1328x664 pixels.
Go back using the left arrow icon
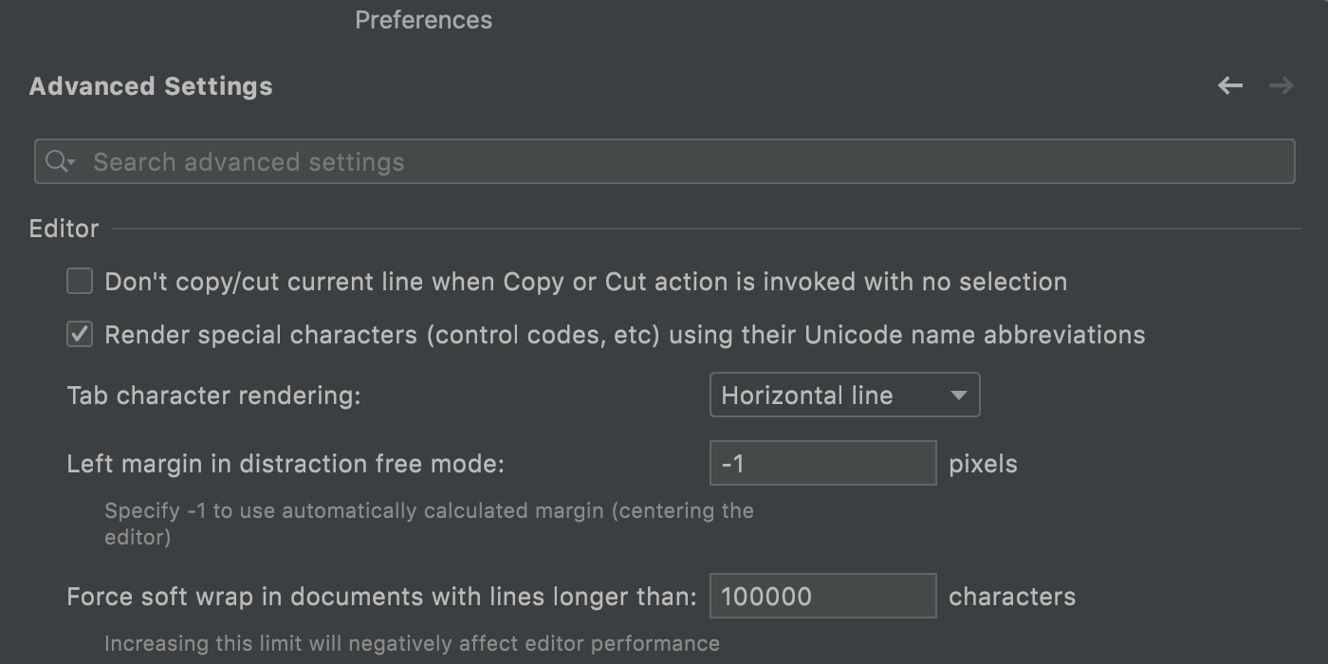point(1230,86)
